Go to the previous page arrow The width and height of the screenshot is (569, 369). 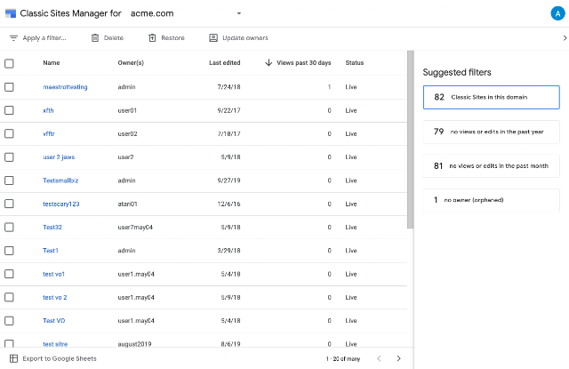[x=379, y=358]
